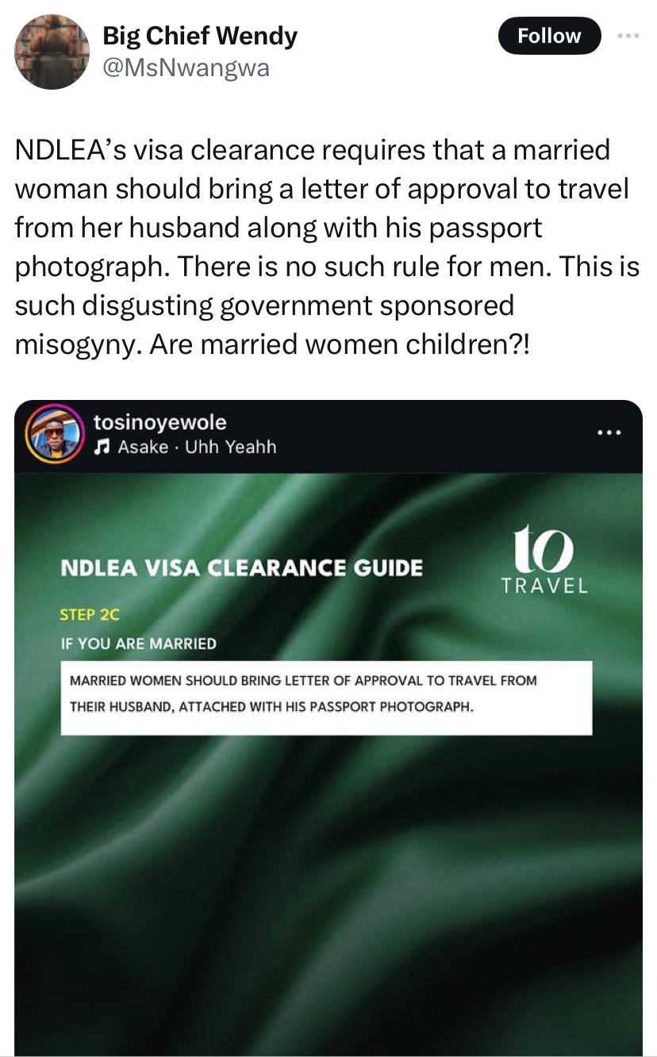This screenshot has width=657, height=1057.
Task: Click Big Chief Wendy's profile avatar
Action: click(52, 51)
